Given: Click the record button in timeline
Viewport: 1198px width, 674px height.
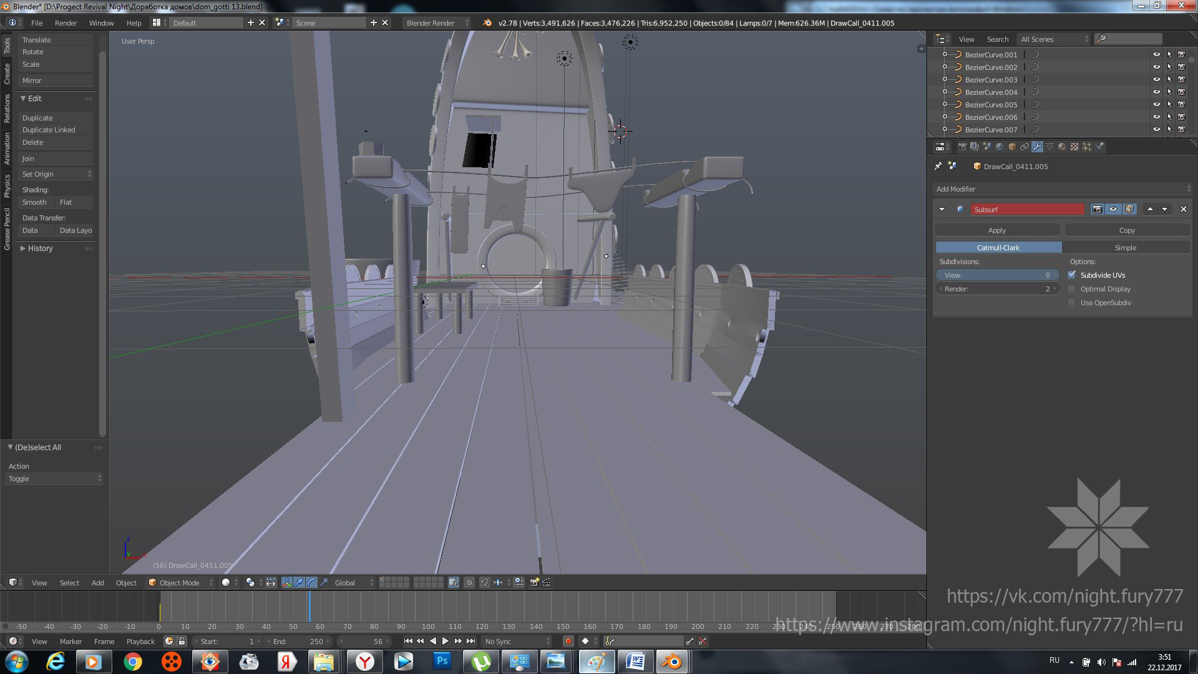Looking at the screenshot, I should click(x=568, y=641).
